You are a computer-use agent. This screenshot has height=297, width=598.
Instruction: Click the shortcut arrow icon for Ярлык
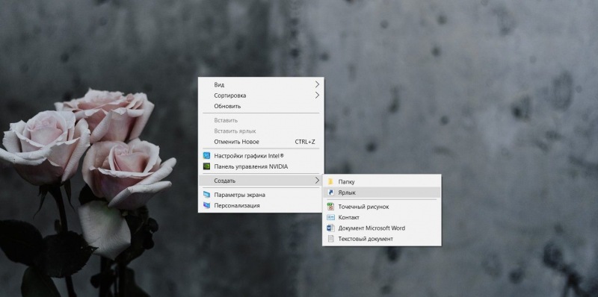(x=330, y=193)
